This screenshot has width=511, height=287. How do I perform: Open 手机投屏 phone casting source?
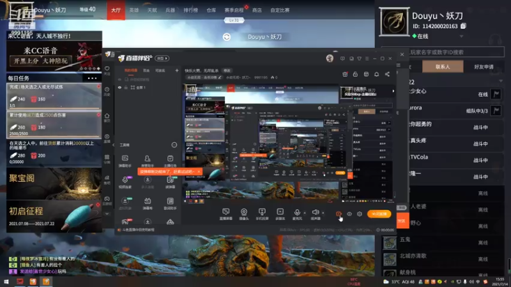point(262,214)
